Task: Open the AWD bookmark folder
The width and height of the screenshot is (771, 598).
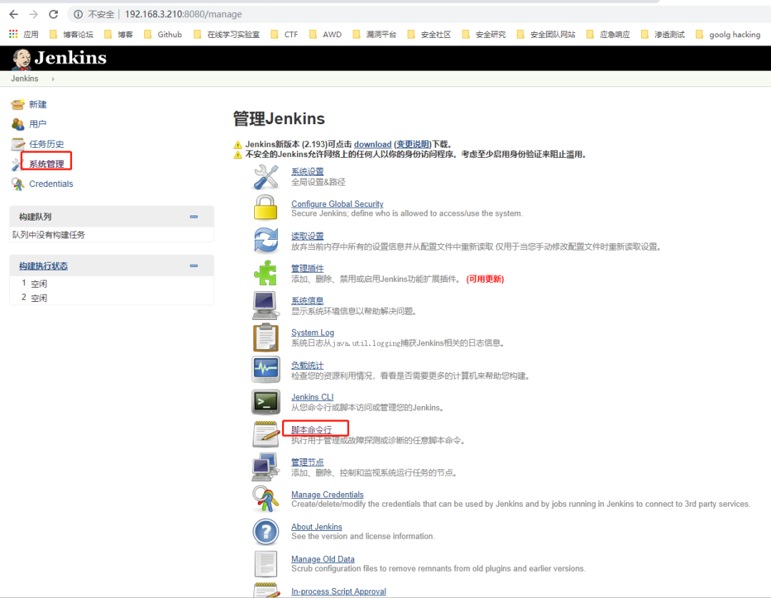Action: pyautogui.click(x=325, y=34)
